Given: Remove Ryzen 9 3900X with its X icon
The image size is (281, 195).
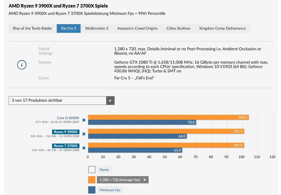Looking at the screenshot, I should (x=84, y=134).
